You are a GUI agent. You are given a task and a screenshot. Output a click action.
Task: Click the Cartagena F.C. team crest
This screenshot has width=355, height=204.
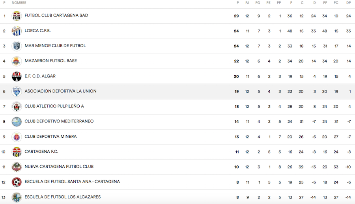click(x=17, y=152)
